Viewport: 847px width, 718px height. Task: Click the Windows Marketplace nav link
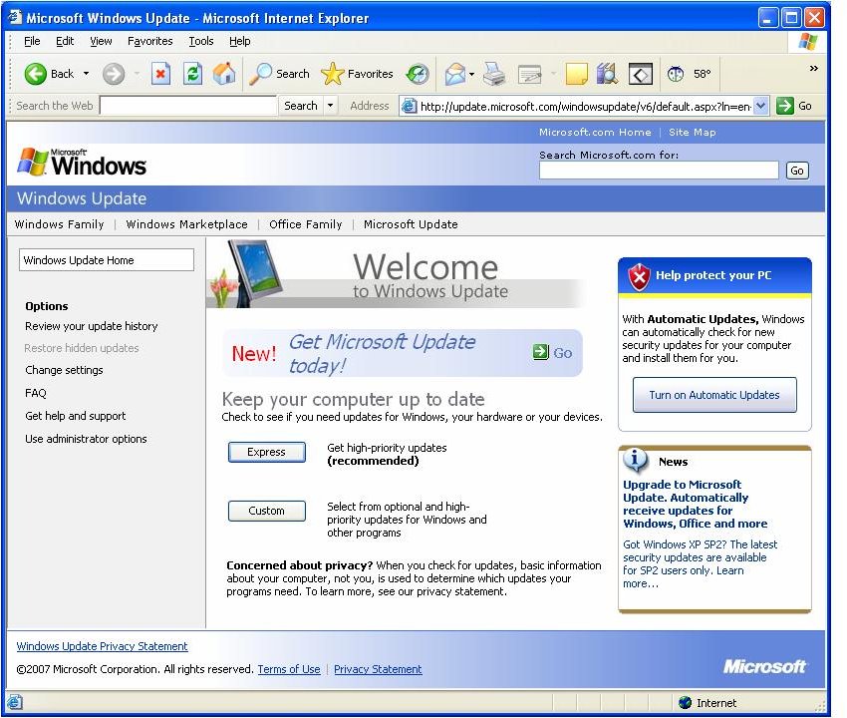(x=187, y=224)
